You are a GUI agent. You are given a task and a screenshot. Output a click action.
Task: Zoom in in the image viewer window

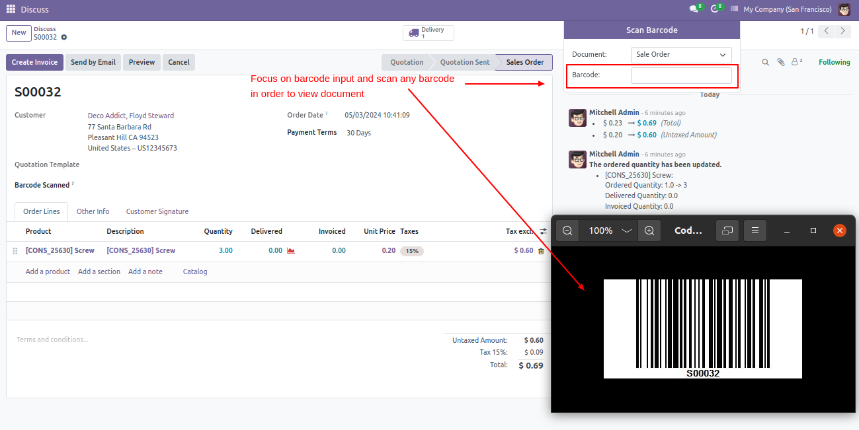(649, 231)
